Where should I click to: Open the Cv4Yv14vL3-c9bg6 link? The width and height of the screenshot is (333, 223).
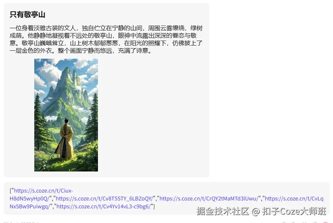104,206
